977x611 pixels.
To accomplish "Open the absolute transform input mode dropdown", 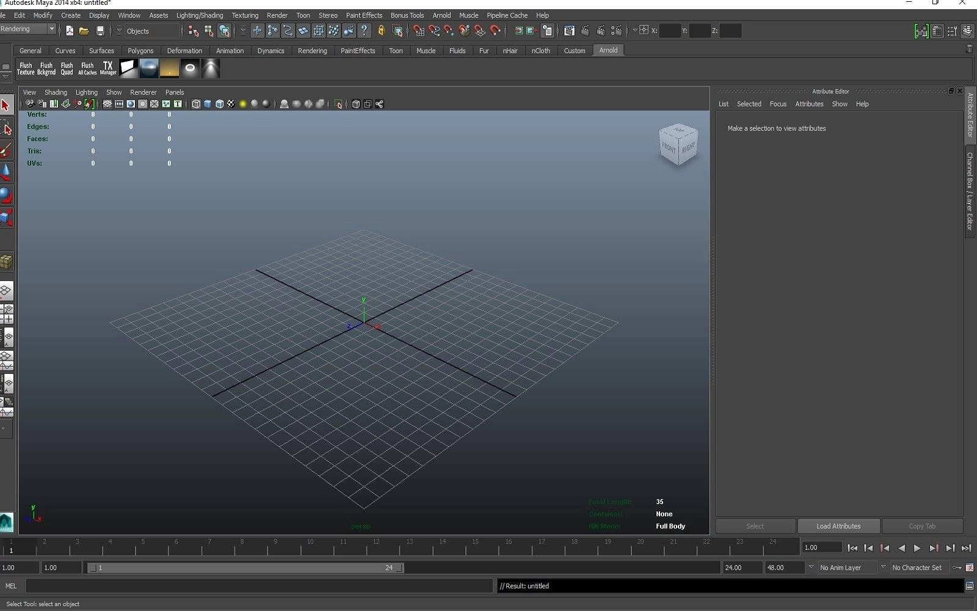I will [x=635, y=30].
